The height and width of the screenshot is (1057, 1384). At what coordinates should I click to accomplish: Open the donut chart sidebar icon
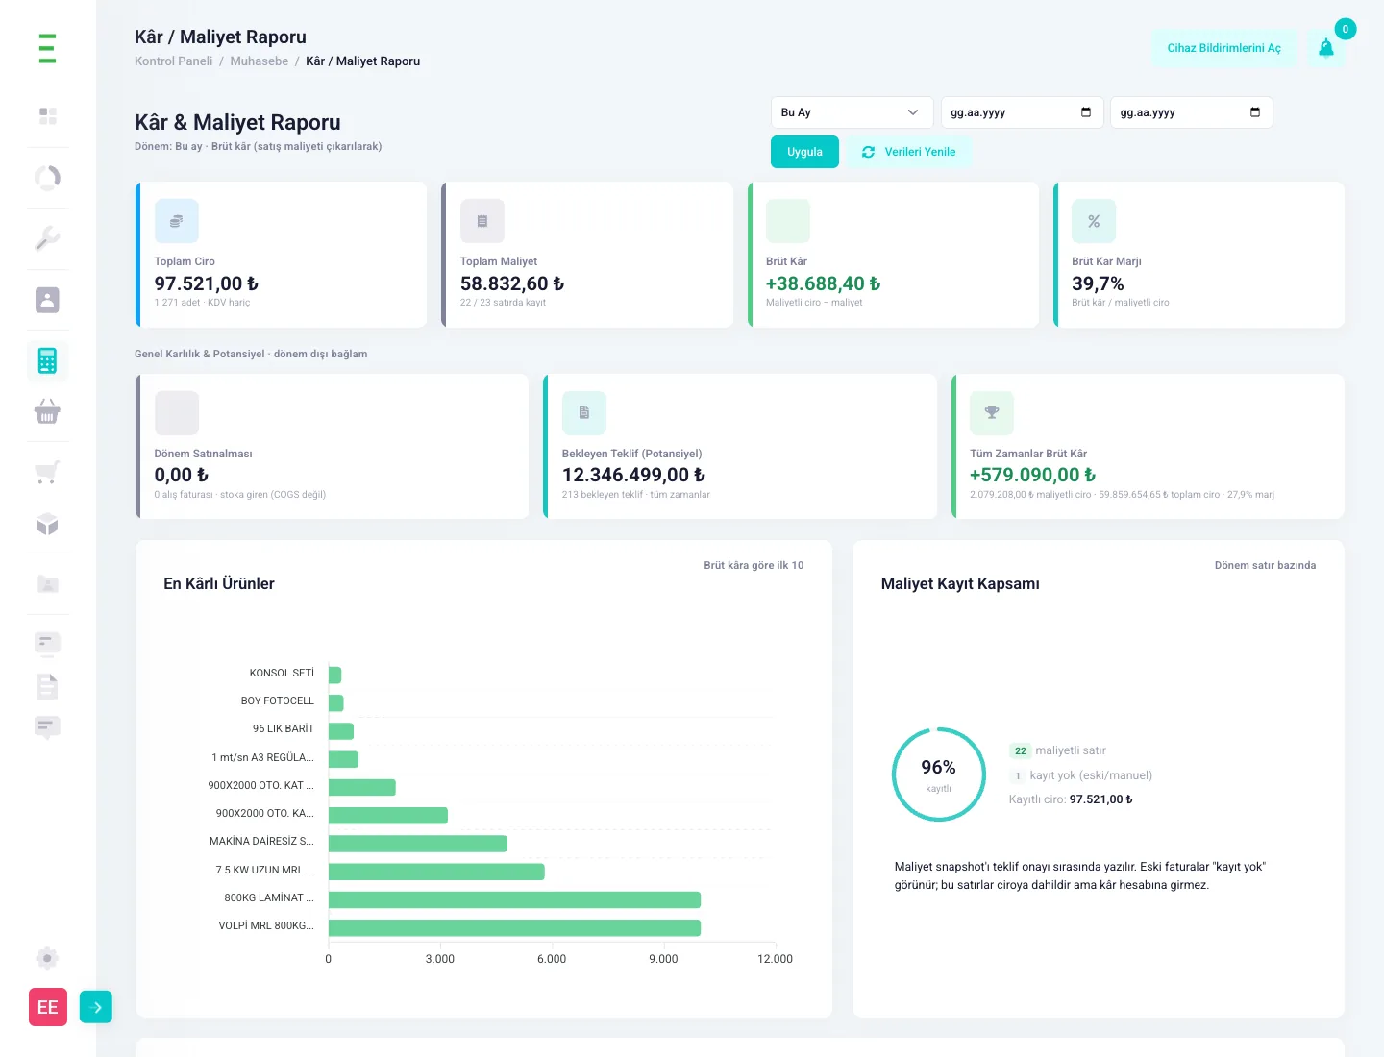coord(47,178)
